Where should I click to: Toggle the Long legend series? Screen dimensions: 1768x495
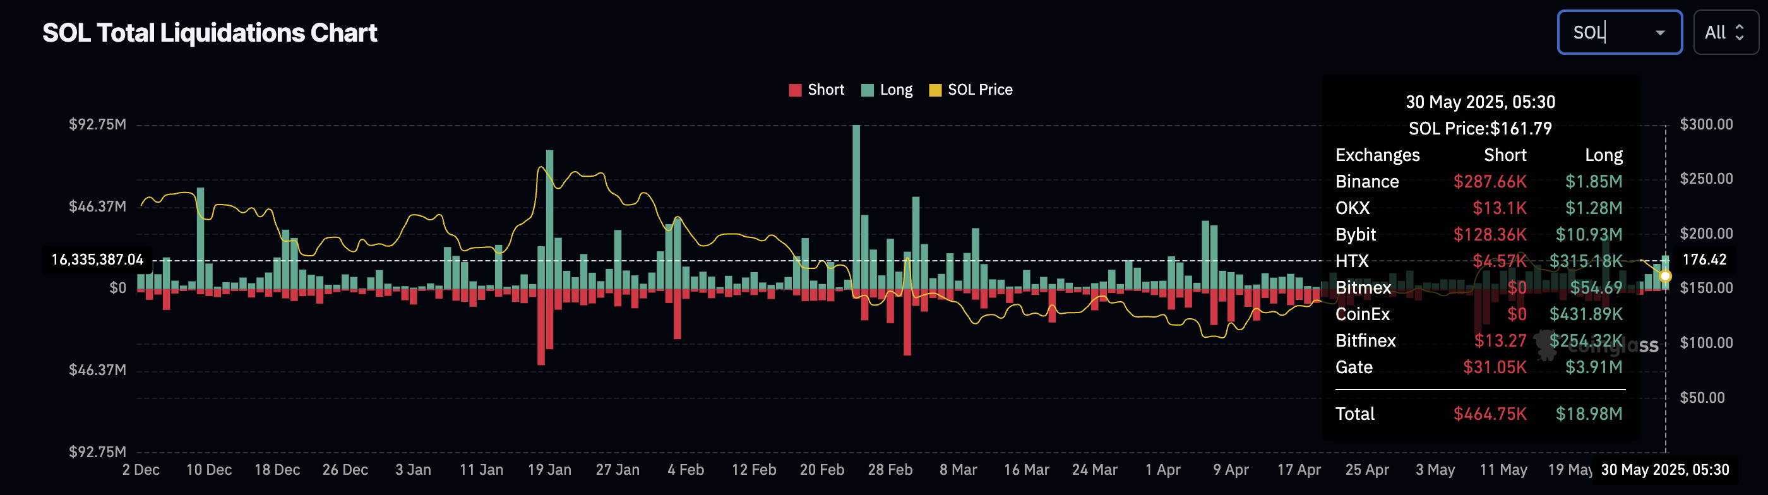[887, 90]
